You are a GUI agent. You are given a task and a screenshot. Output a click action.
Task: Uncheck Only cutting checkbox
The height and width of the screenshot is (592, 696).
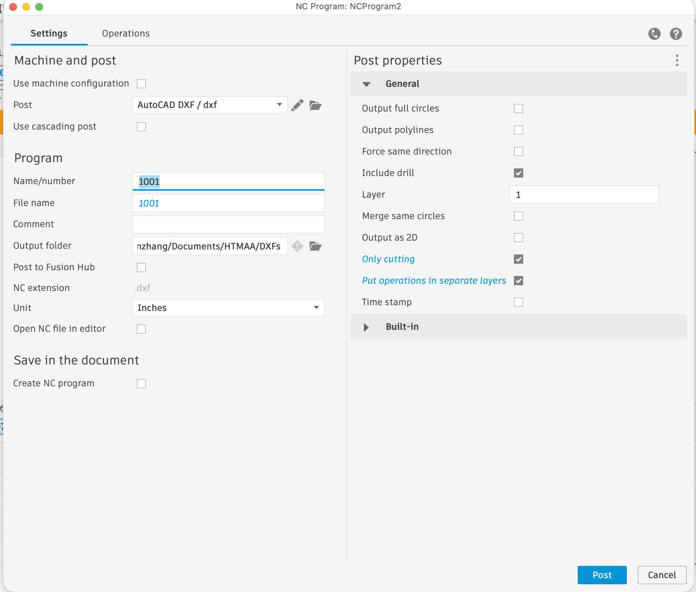pos(519,259)
